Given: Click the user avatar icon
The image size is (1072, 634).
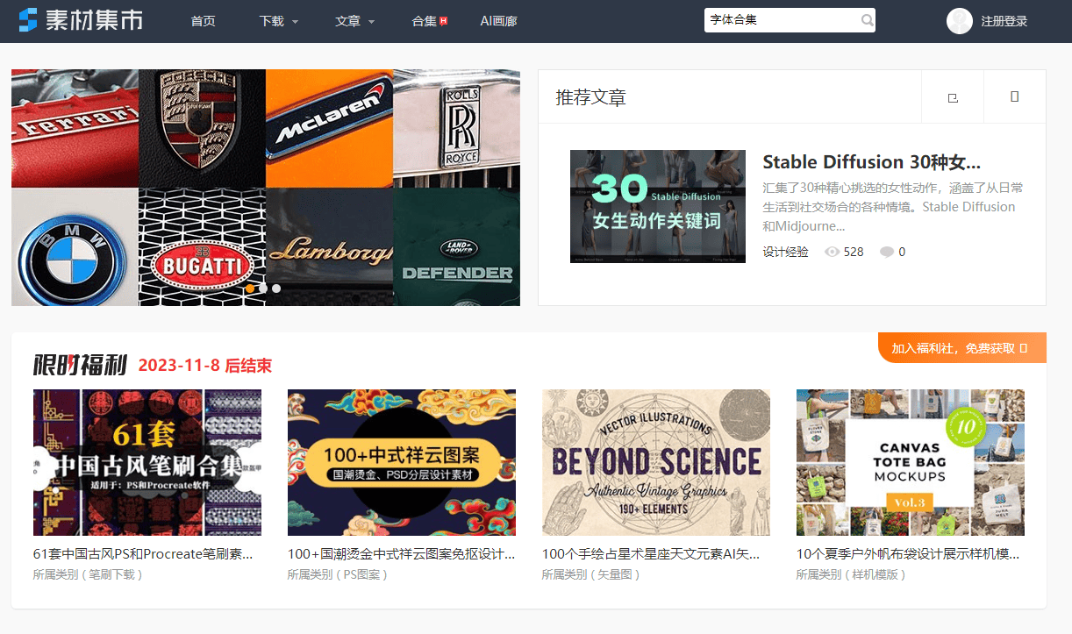Looking at the screenshot, I should pyautogui.click(x=959, y=21).
